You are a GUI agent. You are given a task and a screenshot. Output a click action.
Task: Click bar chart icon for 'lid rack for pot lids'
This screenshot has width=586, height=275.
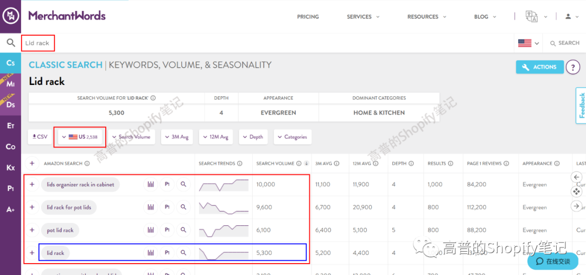(x=150, y=207)
